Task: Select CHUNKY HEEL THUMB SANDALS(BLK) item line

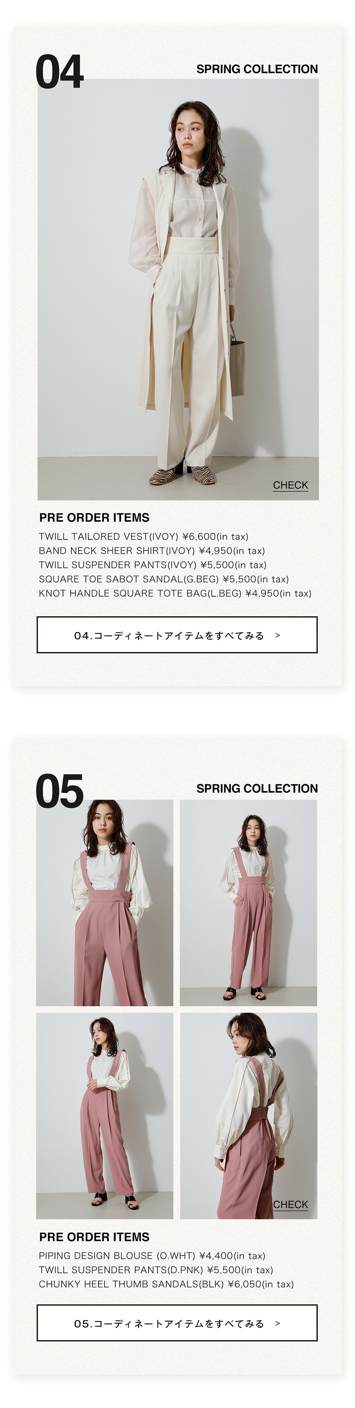Action: pyautogui.click(x=166, y=1284)
